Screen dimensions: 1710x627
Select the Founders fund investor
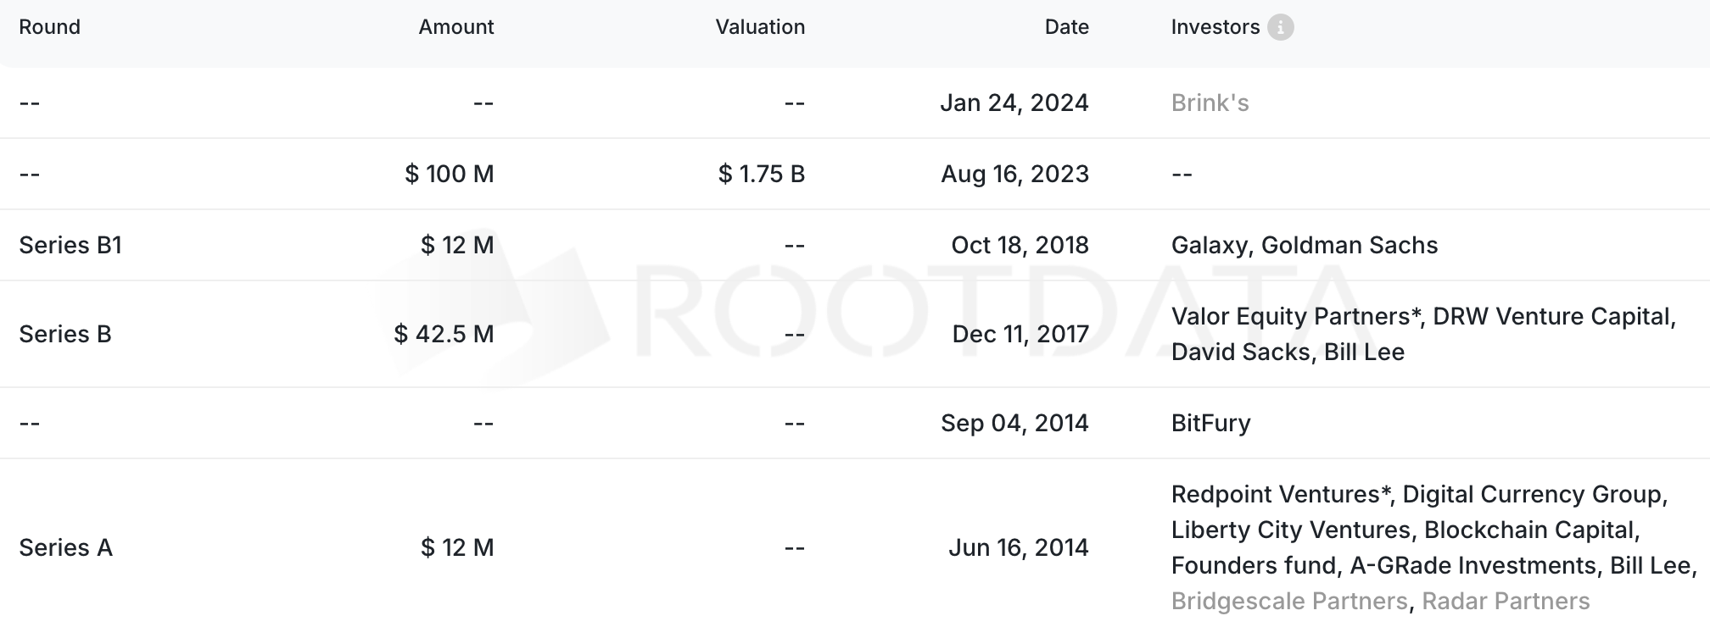coord(1253,566)
